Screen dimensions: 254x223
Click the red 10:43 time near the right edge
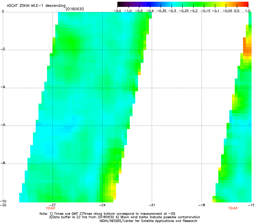point(233,208)
